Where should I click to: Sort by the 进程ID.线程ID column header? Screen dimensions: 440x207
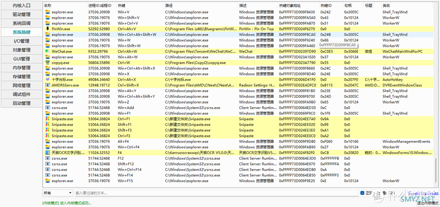tap(102, 5)
